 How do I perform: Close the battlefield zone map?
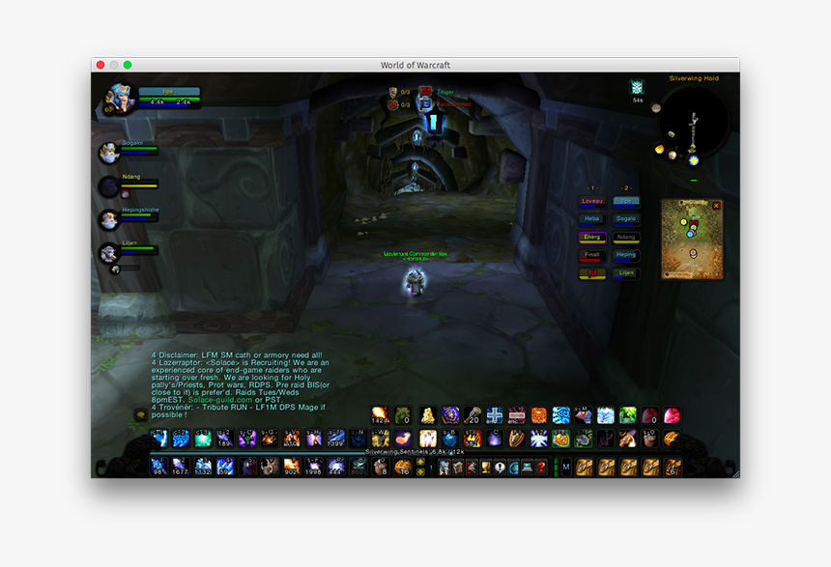717,206
